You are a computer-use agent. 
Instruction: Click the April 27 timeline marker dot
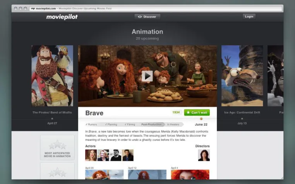[x=52, y=119]
